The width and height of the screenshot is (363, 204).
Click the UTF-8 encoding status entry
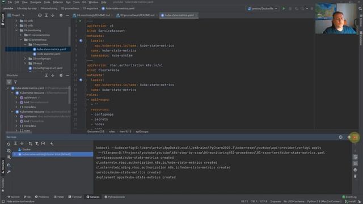pos(264,202)
